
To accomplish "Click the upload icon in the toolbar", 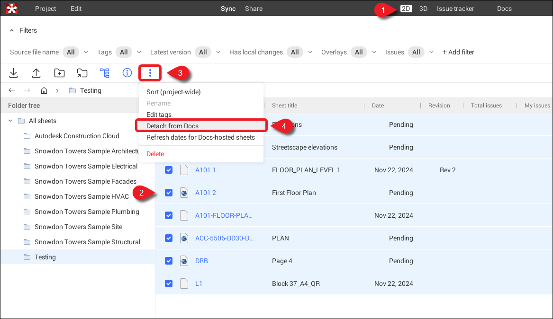I will coord(36,73).
